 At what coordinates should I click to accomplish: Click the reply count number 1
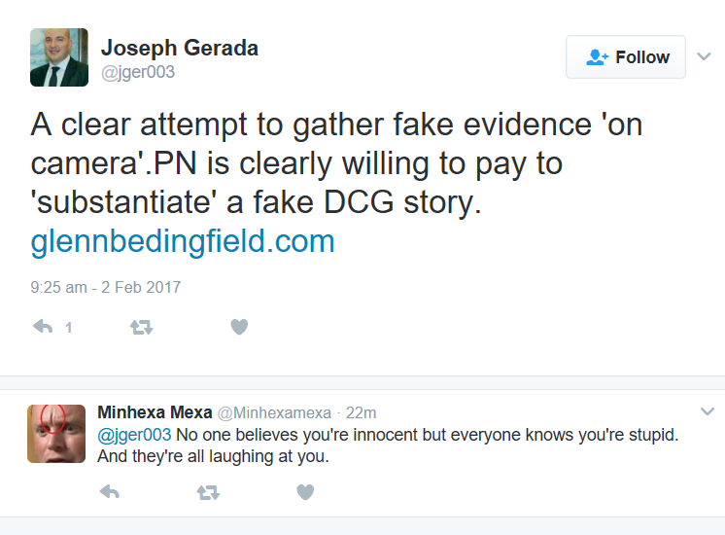[68, 328]
